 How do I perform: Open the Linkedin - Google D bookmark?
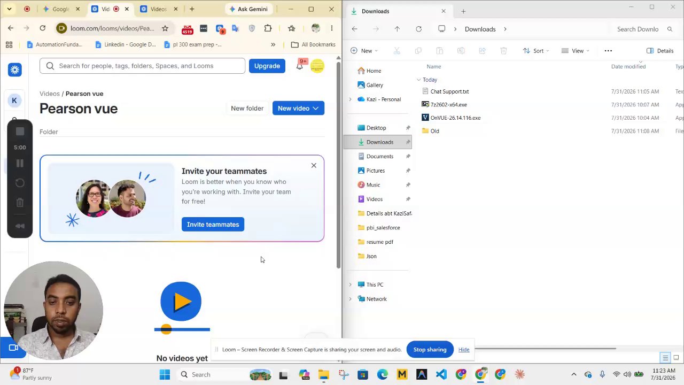(125, 44)
